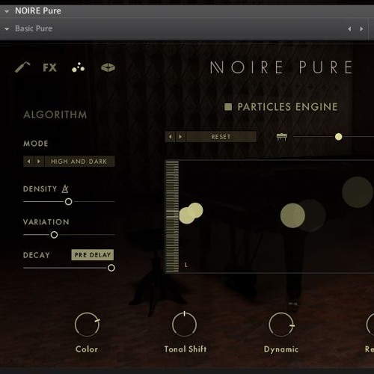Step to previous particles preset beside Reset
The width and height of the screenshot is (374, 374).
click(171, 137)
